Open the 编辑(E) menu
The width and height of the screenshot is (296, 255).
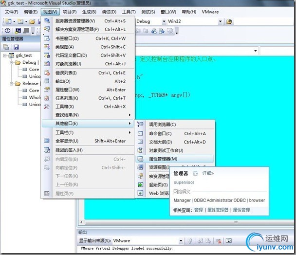click(31, 12)
